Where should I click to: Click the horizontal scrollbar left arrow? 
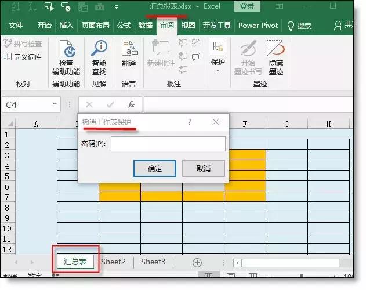(x=237, y=263)
